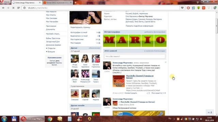Open Загадочный Дом app link
The image size is (218, 122).
tap(53, 42)
